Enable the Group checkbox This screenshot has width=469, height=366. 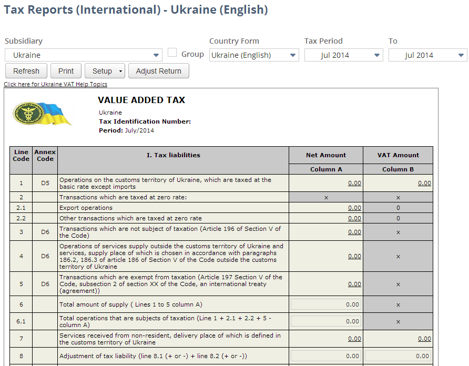[x=172, y=53]
